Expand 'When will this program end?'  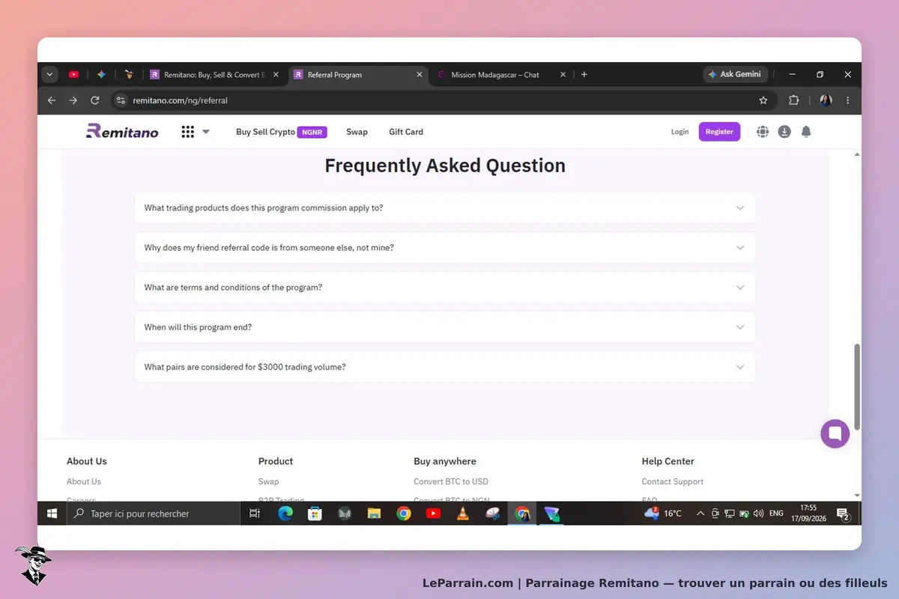pos(445,327)
